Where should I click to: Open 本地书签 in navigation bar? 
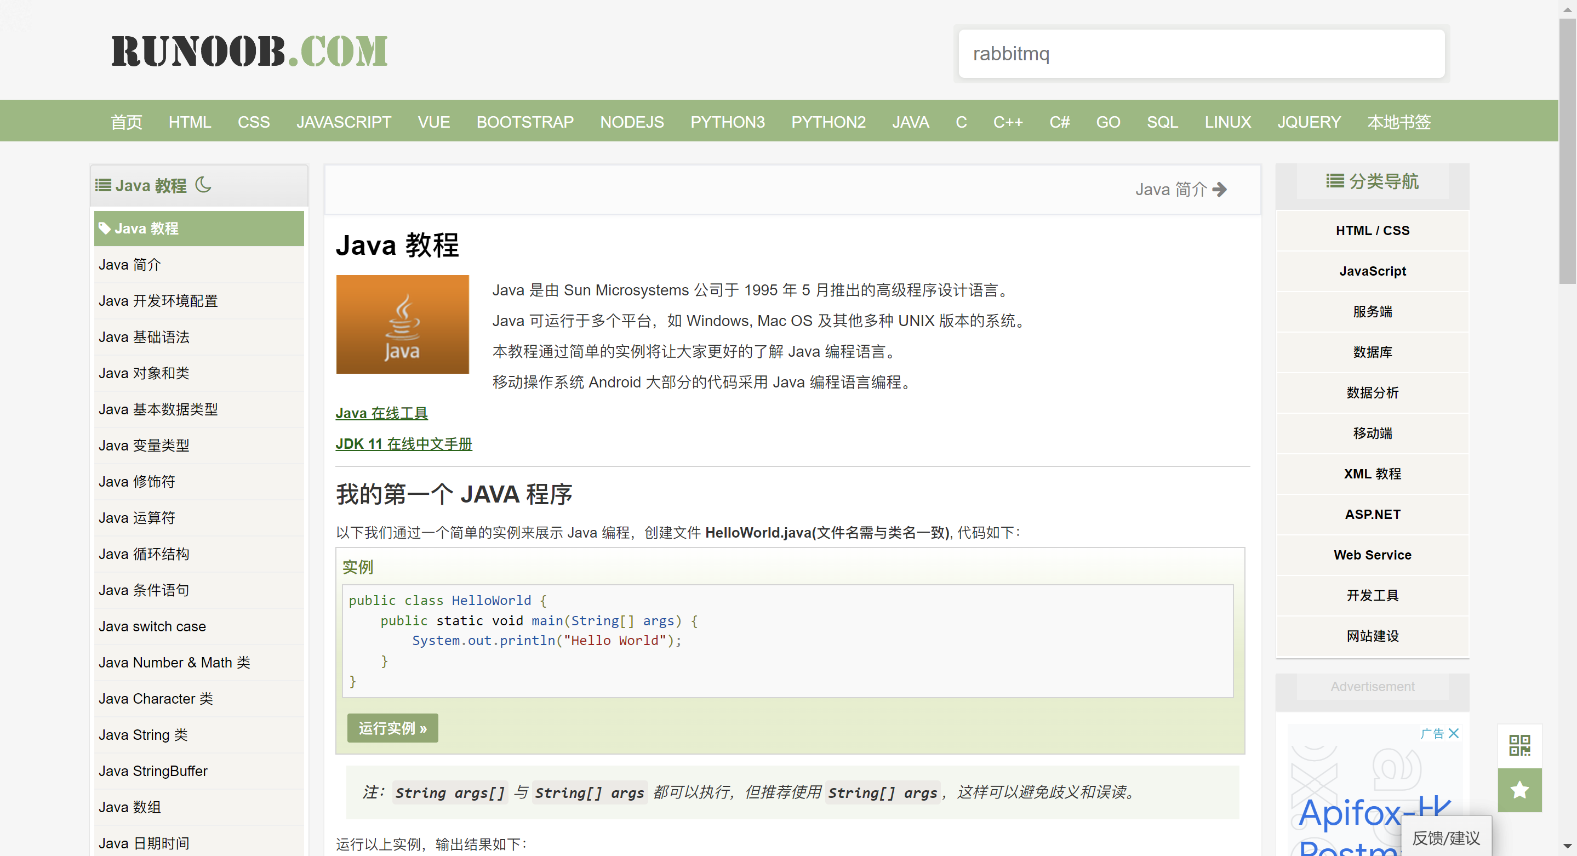[x=1398, y=122]
